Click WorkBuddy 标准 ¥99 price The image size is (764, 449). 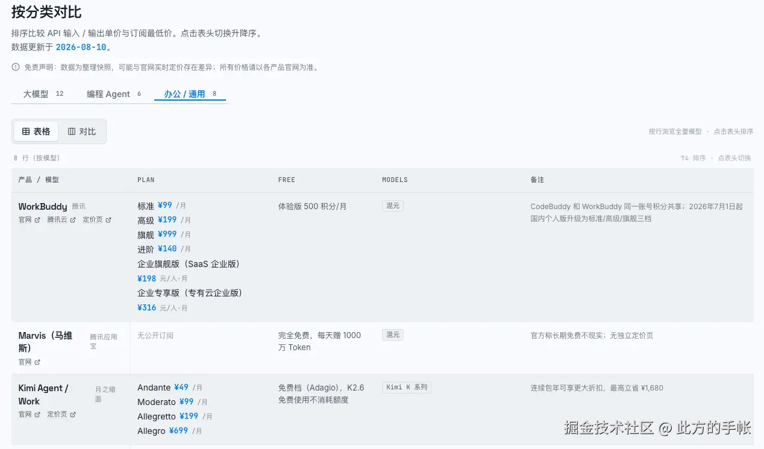[x=165, y=206]
